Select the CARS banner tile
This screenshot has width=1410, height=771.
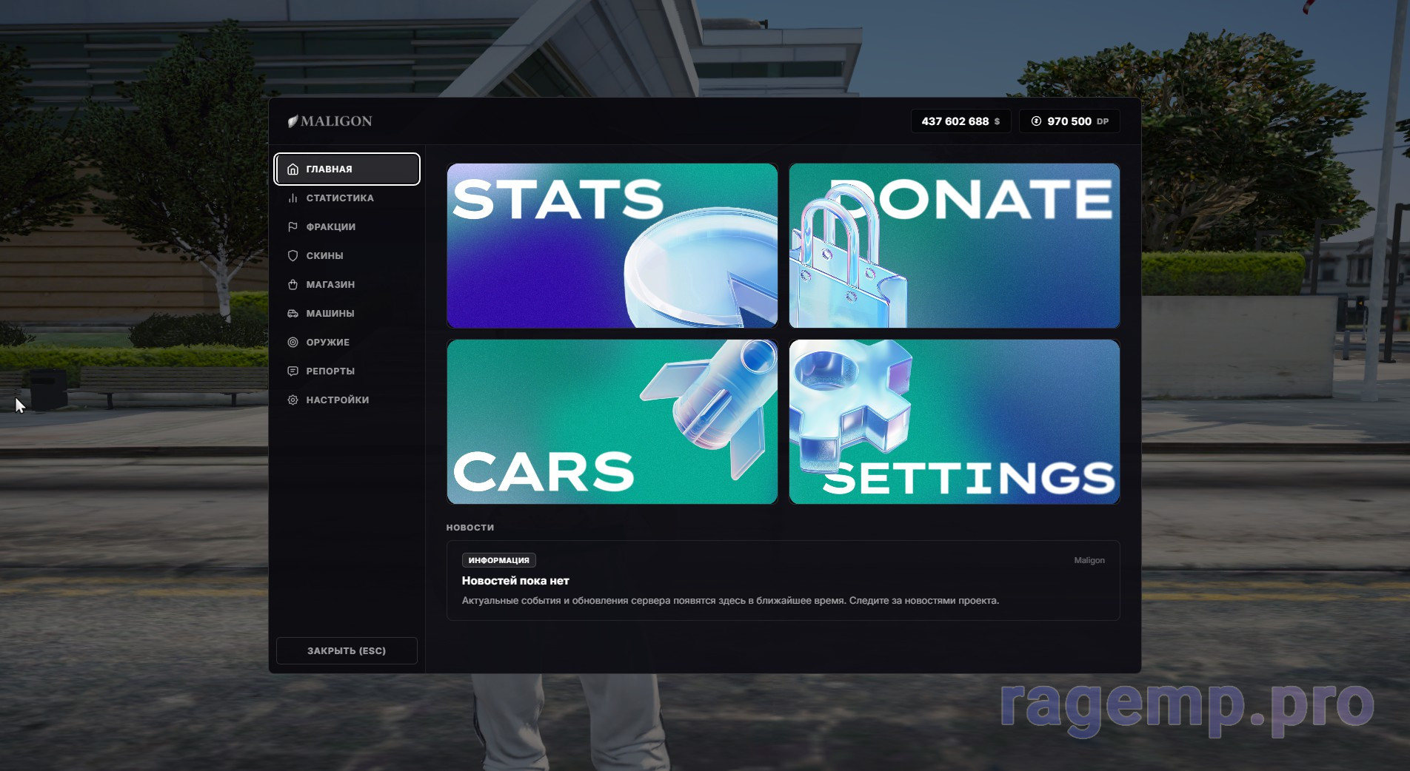click(612, 422)
